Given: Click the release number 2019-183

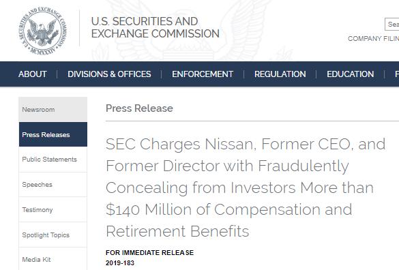Looking at the screenshot, I should click(120, 263).
